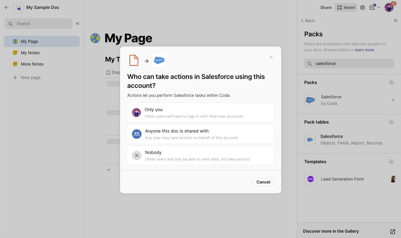Follow the 'learn more' link

(x=364, y=50)
